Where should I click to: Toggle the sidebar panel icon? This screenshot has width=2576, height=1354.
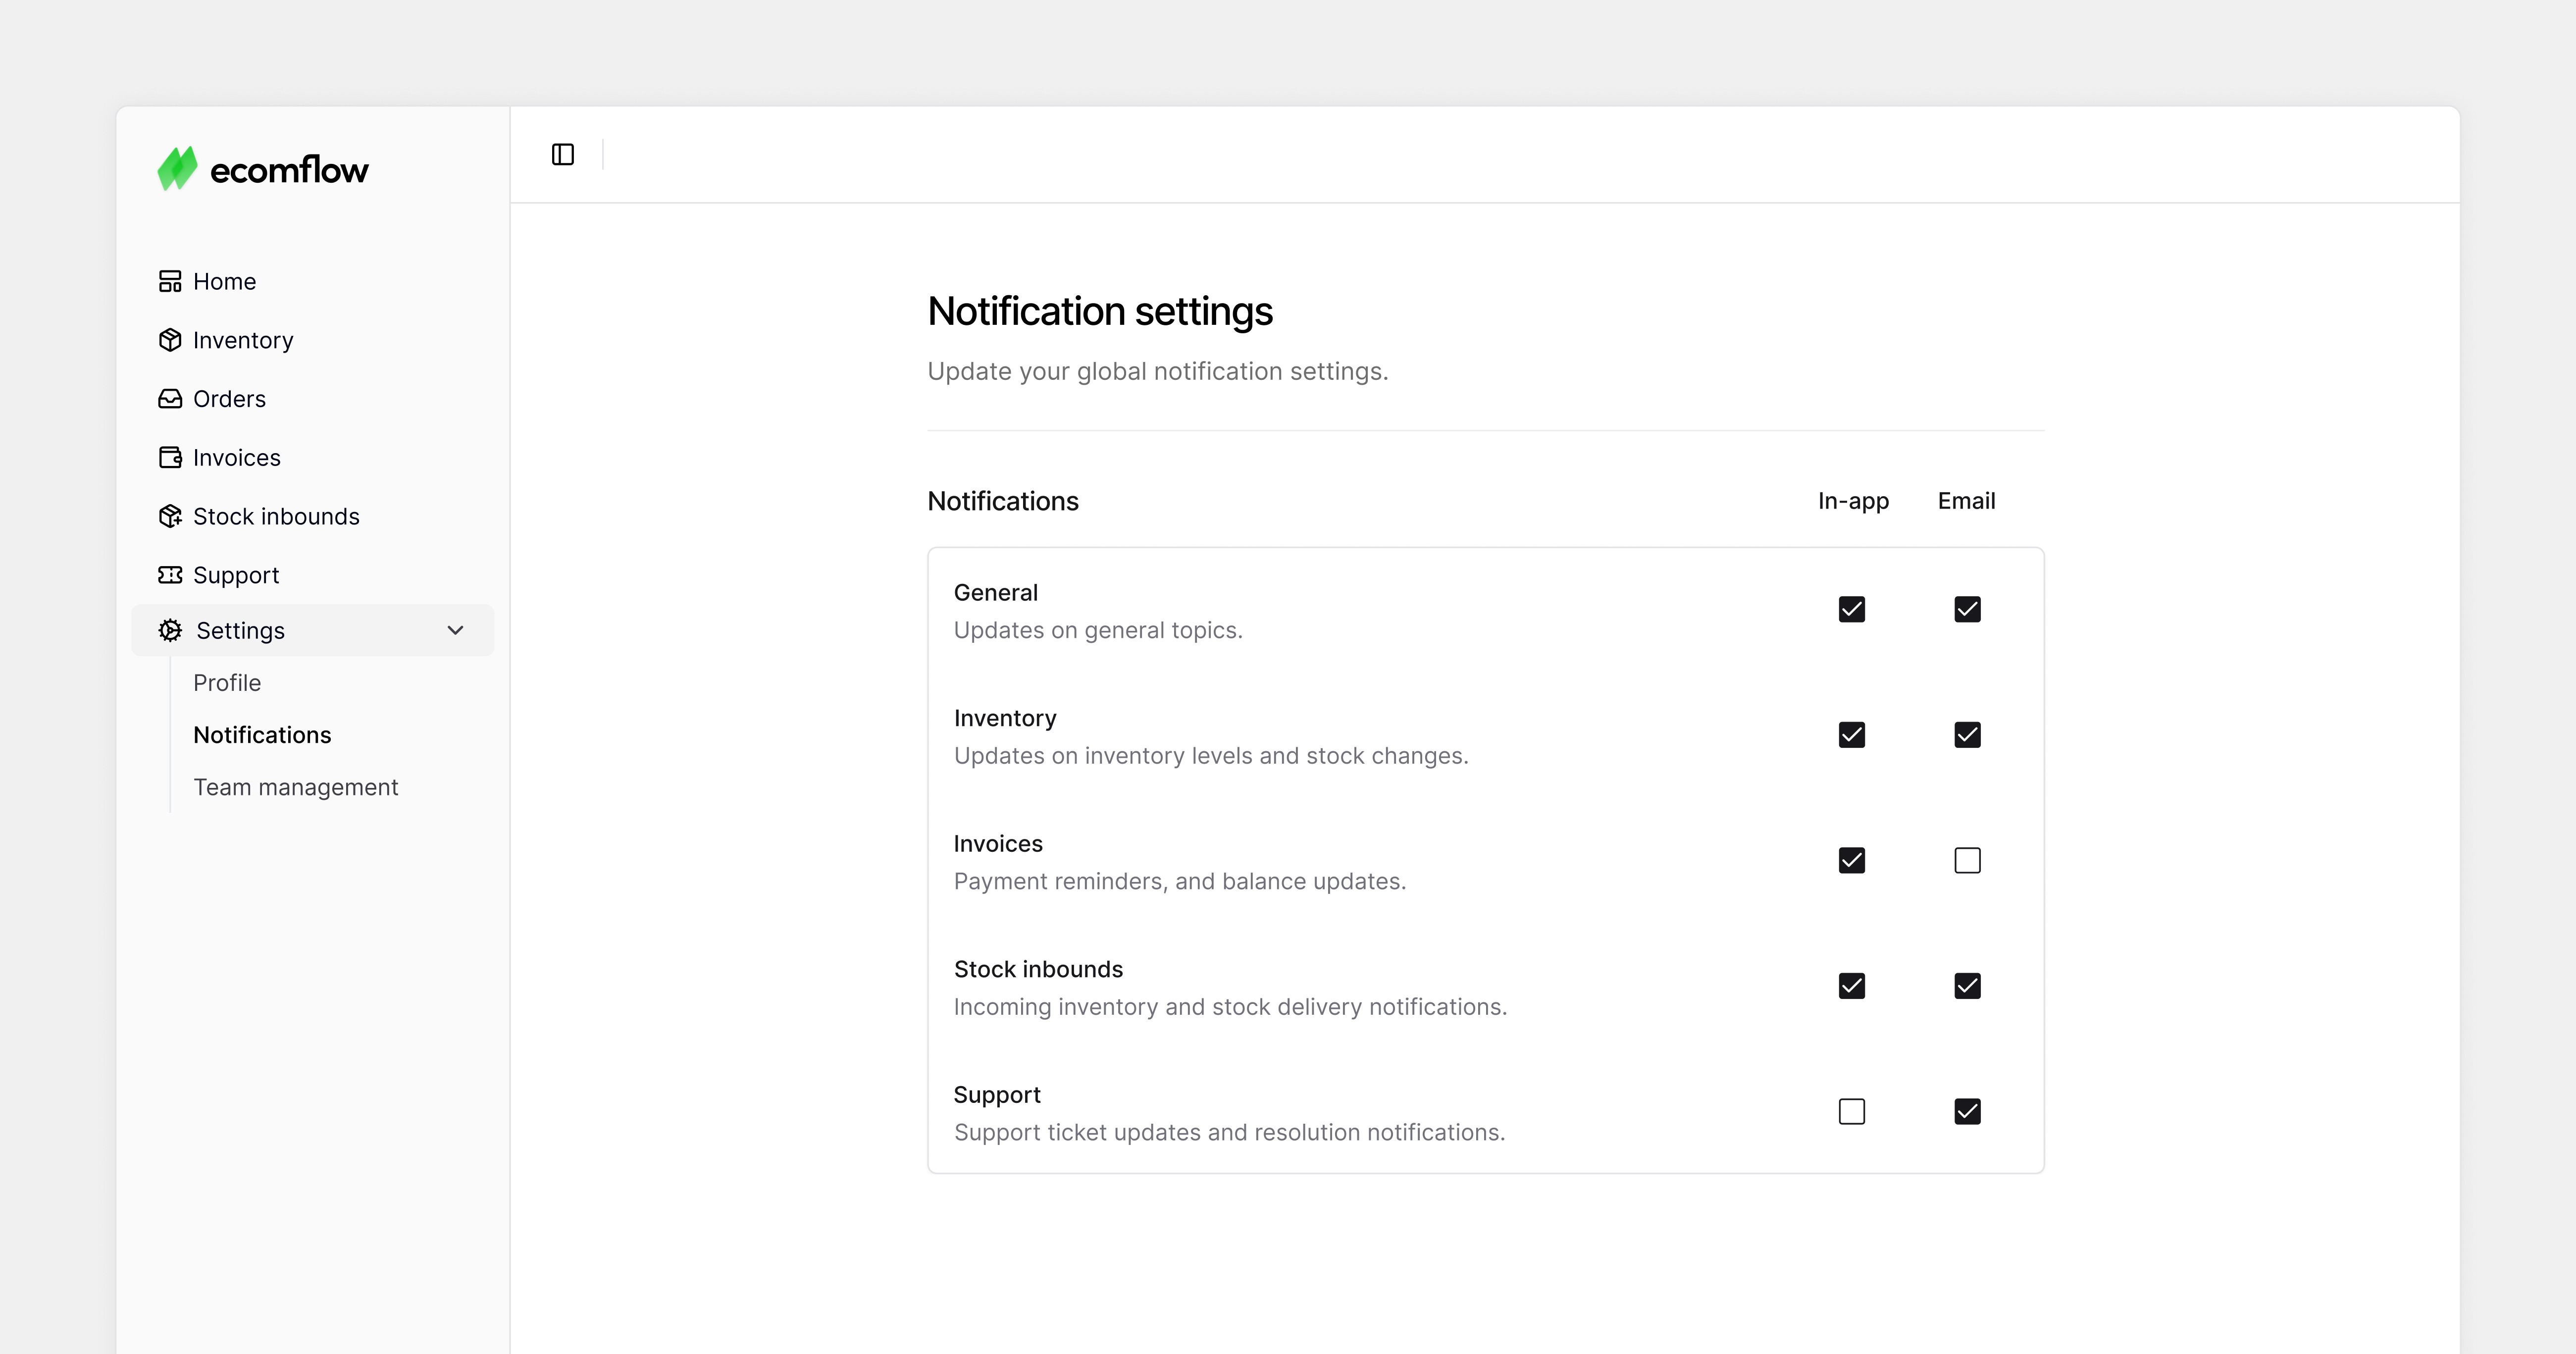click(563, 154)
